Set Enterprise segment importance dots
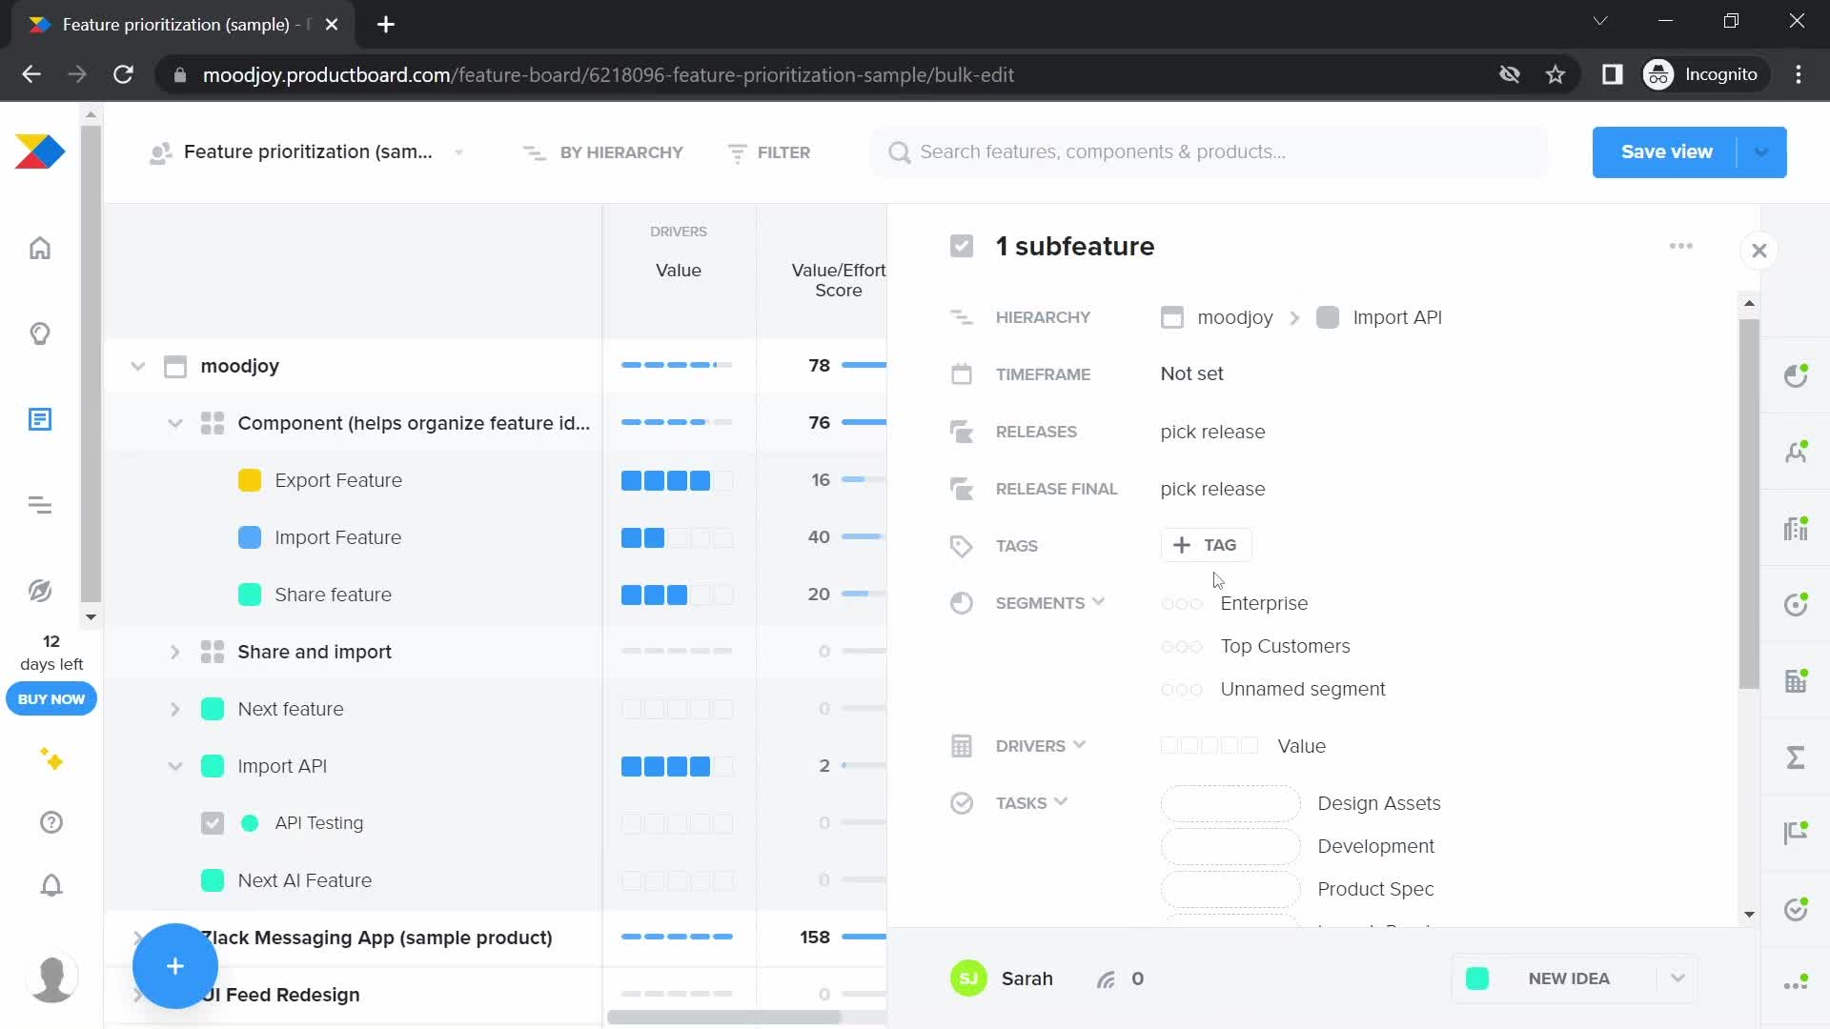 [x=1182, y=604]
